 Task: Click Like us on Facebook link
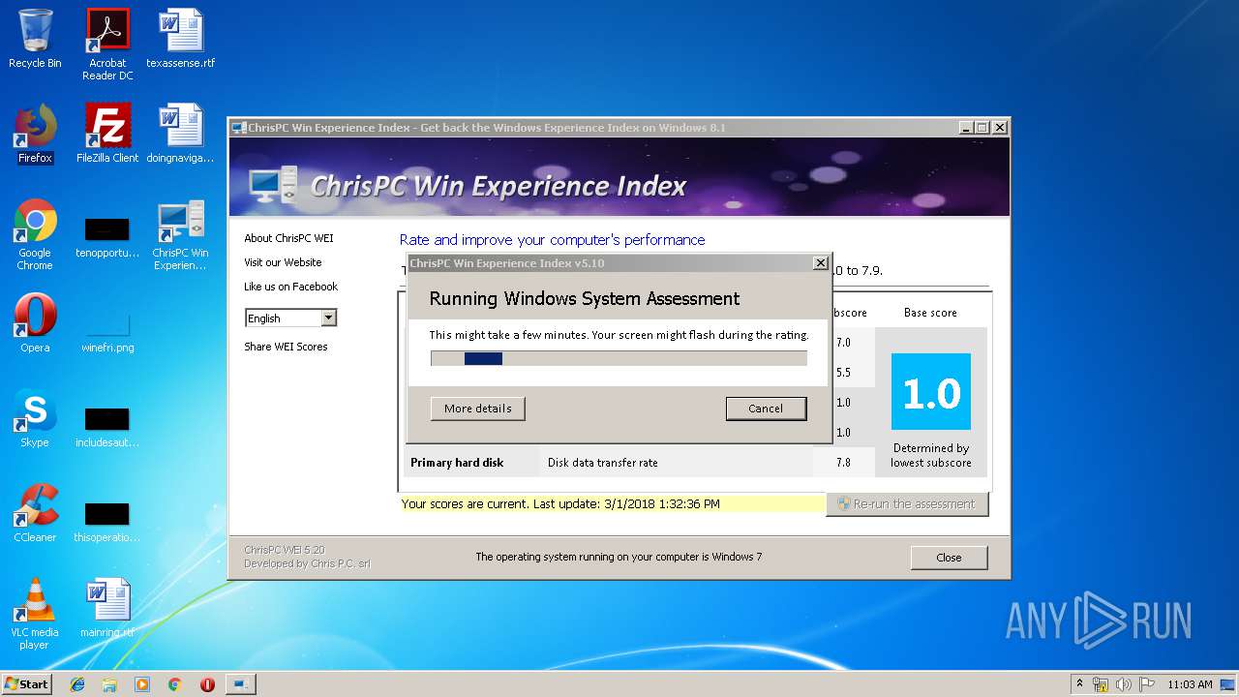[x=290, y=287]
